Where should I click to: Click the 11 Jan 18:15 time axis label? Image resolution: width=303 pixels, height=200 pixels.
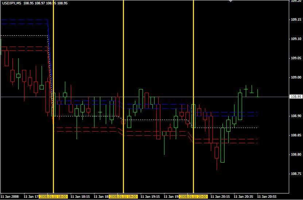coord(80,196)
